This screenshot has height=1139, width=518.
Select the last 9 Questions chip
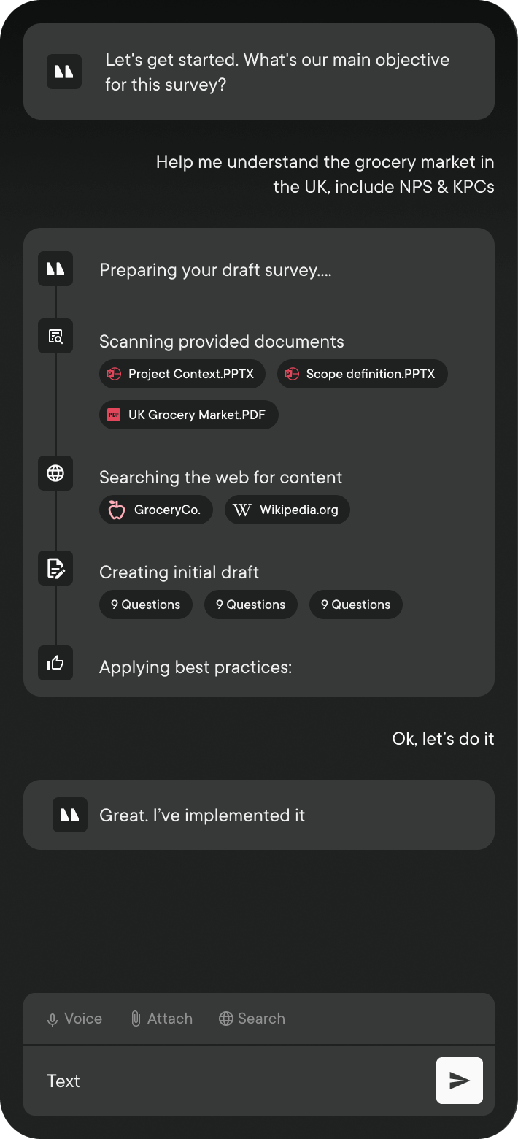click(x=356, y=605)
